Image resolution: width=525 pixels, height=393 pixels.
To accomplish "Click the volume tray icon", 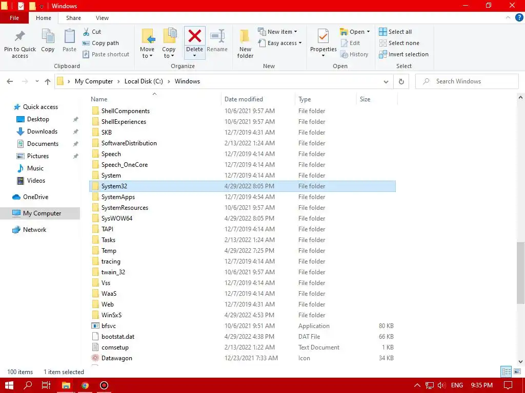I will [441, 385].
